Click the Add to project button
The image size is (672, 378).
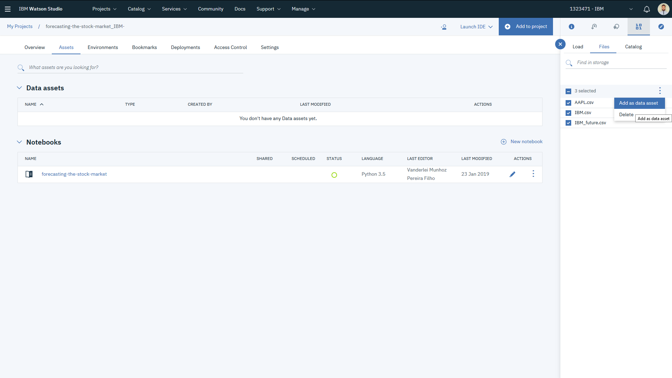tap(526, 27)
